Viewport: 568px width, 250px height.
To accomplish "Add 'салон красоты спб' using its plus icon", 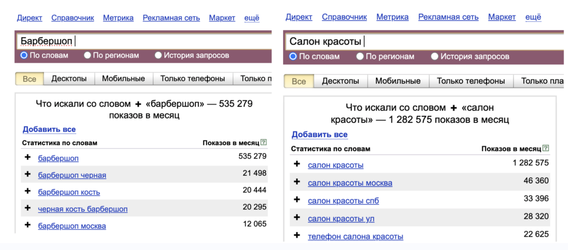I will [297, 199].
